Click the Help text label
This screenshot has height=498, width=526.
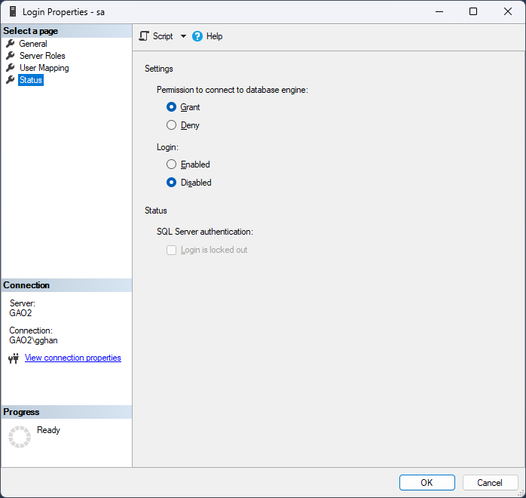[214, 36]
